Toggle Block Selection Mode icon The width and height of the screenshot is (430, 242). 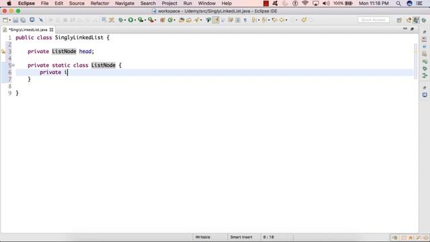(238, 19)
